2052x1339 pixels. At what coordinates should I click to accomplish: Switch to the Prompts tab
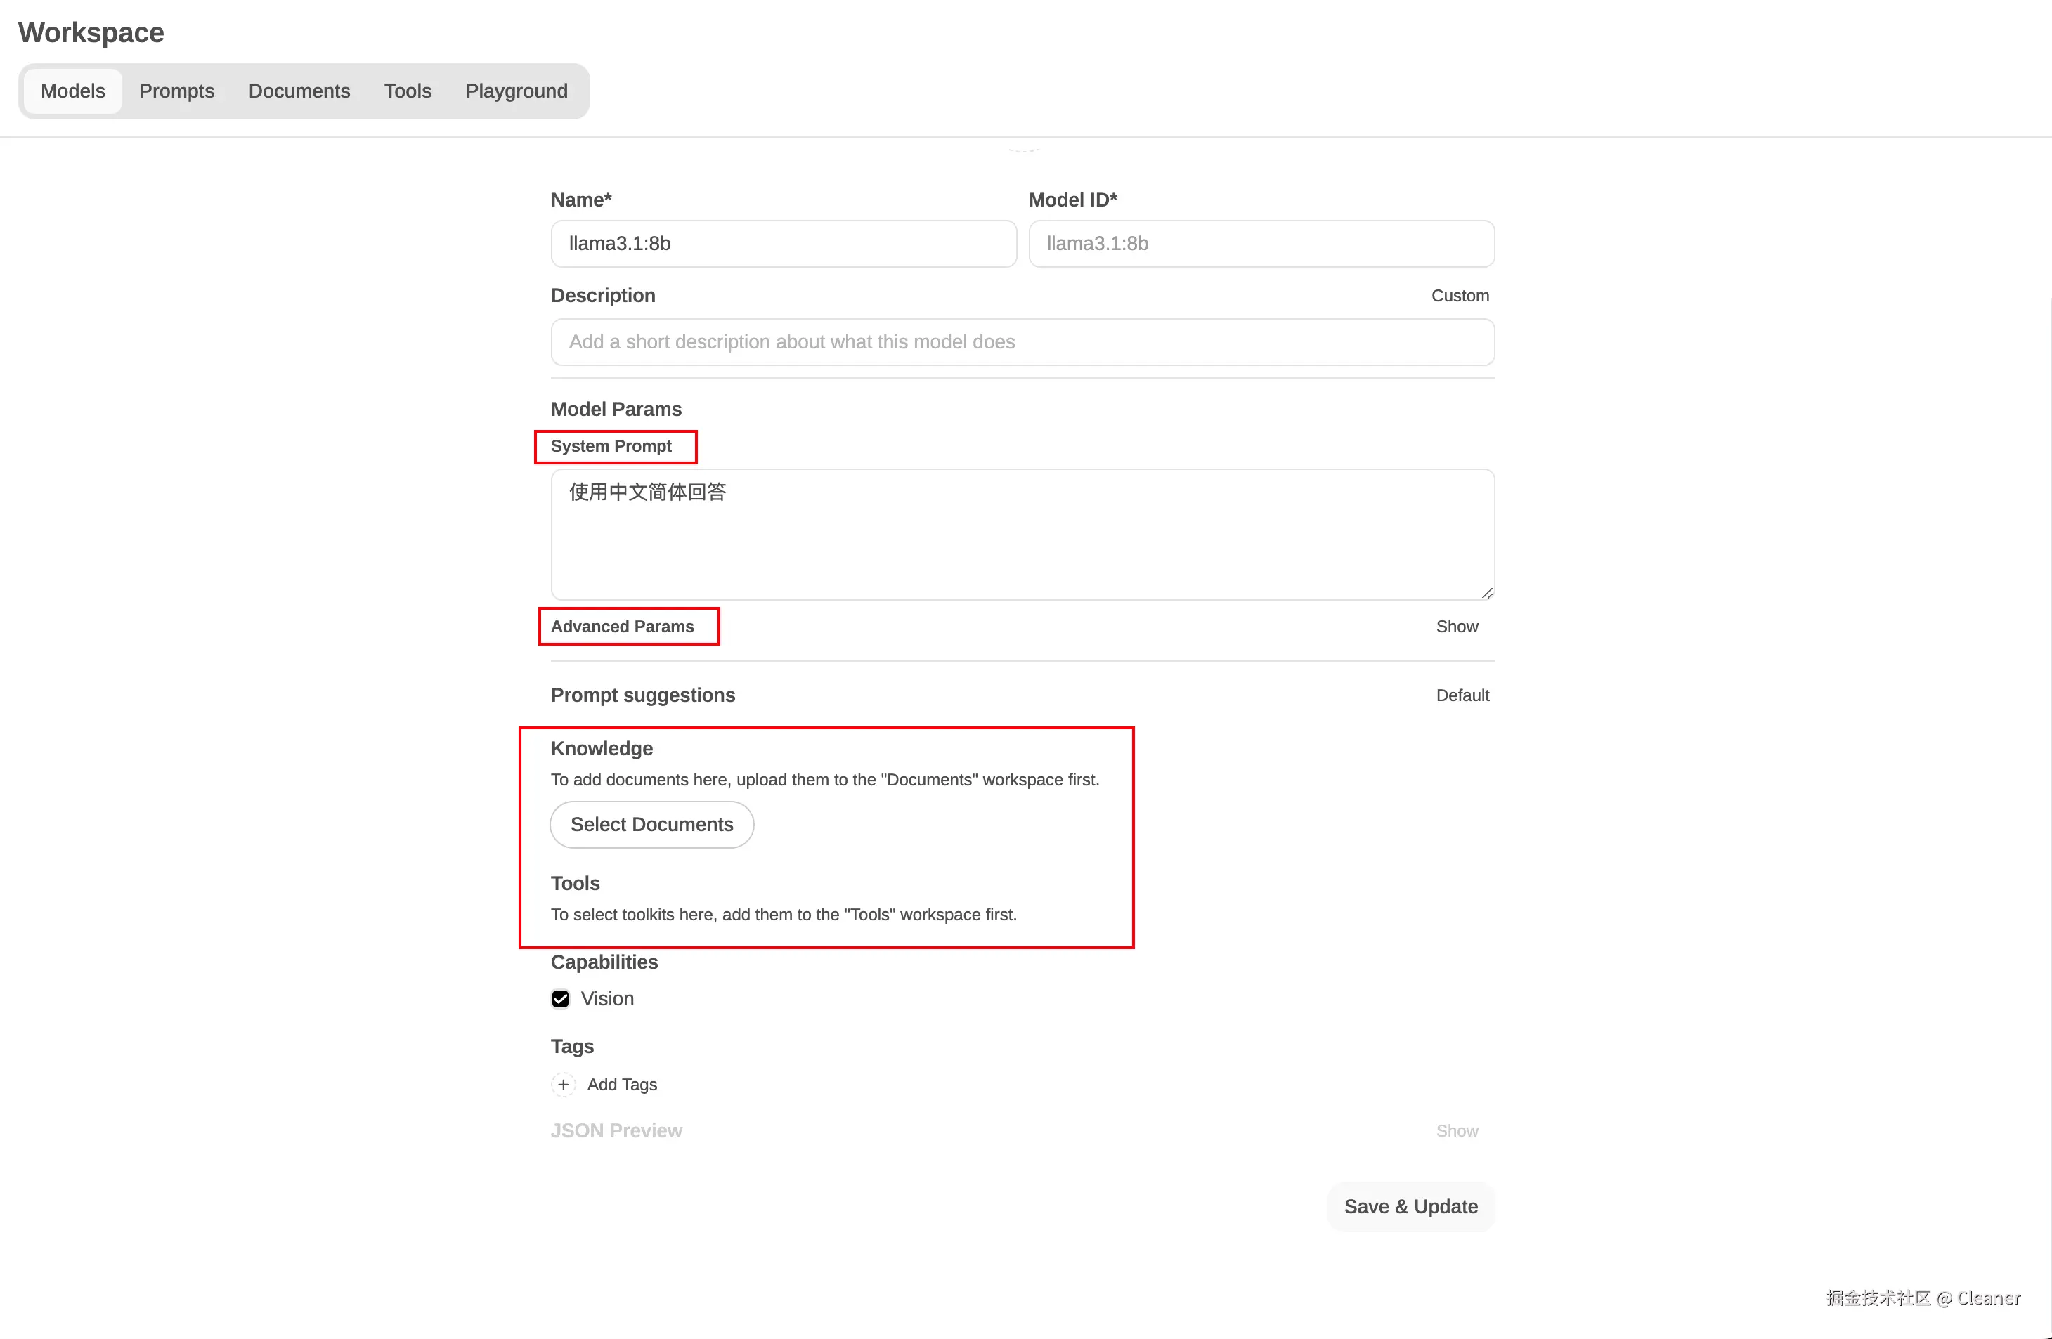[x=177, y=91]
